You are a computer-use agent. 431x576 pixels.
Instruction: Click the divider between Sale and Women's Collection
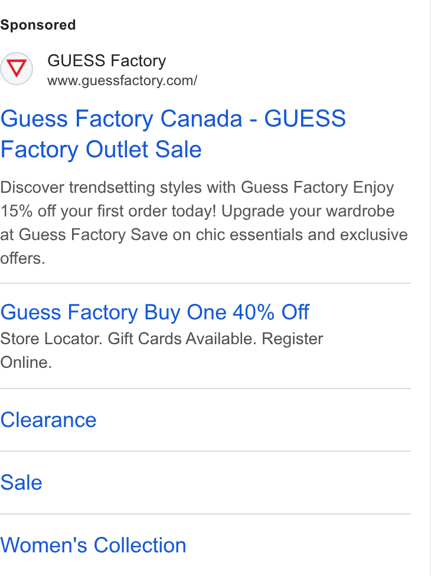pos(205,514)
